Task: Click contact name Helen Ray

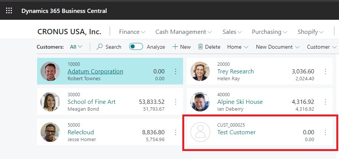Action: coord(229,79)
